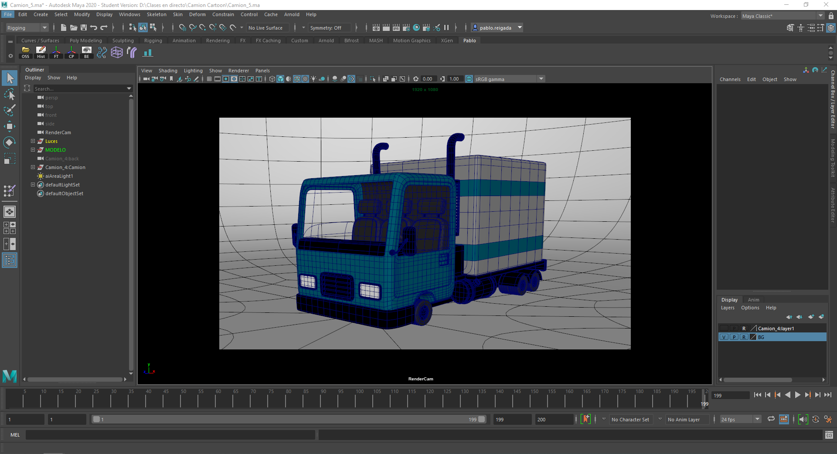This screenshot has height=454, width=837.
Task: Click the MEL command line input field
Action: pyautogui.click(x=170, y=435)
